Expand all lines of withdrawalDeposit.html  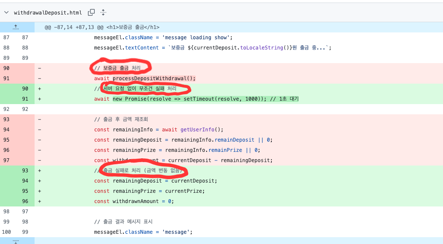tap(103, 12)
